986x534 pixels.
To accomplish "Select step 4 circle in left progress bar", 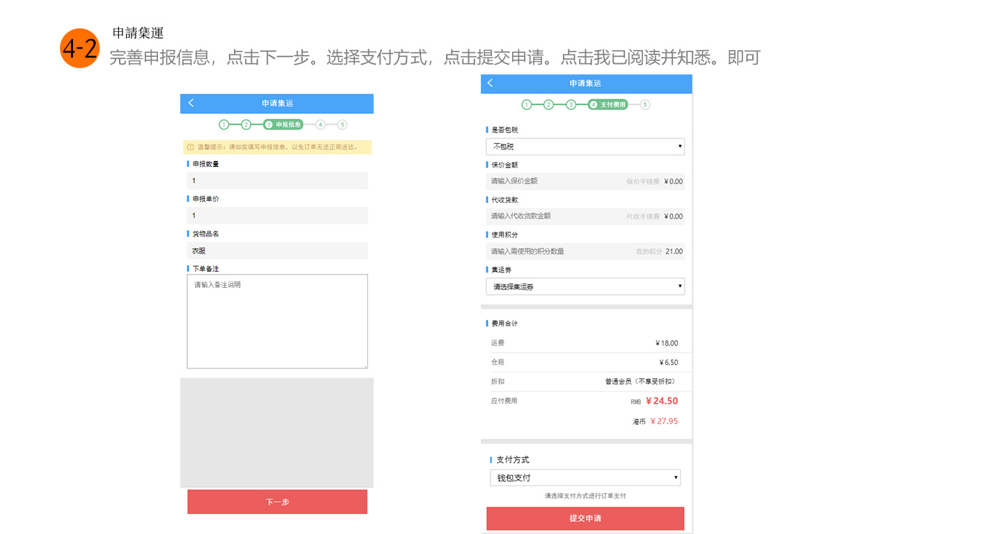I will [320, 124].
